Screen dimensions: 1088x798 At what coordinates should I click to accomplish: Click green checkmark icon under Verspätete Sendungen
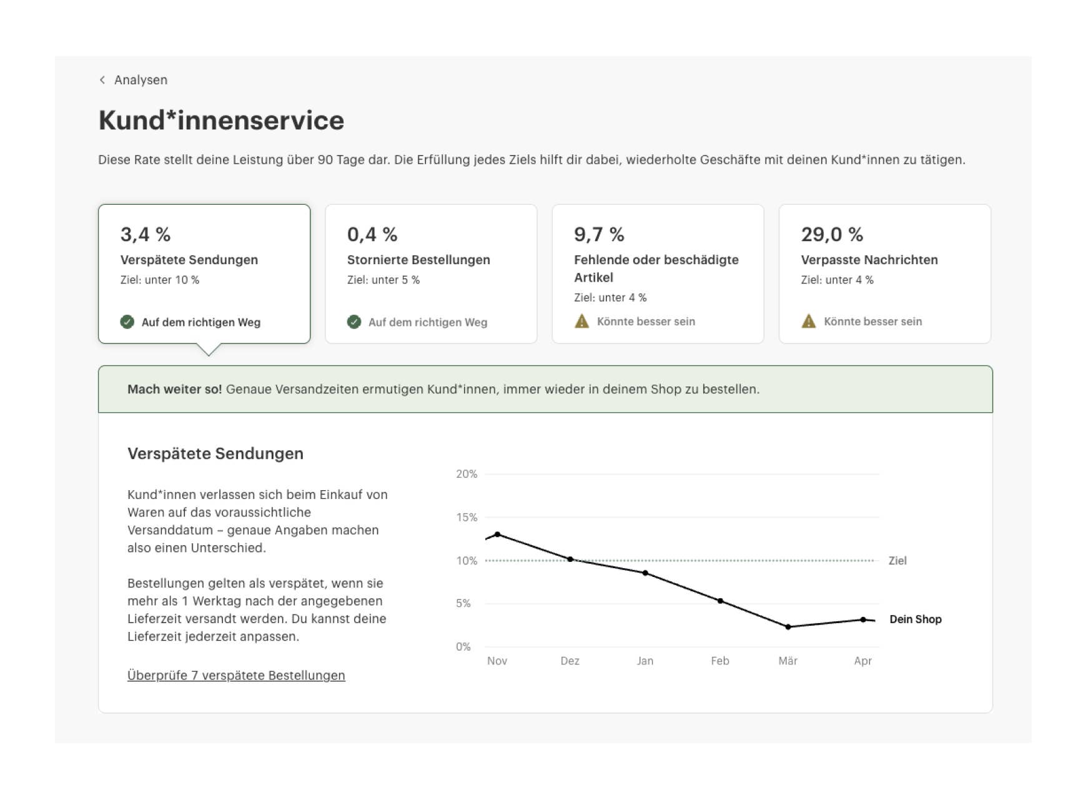(127, 322)
